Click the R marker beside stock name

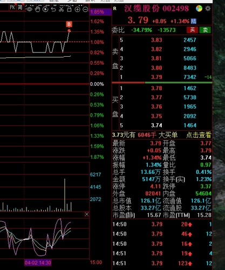pyautogui.click(x=115, y=9)
